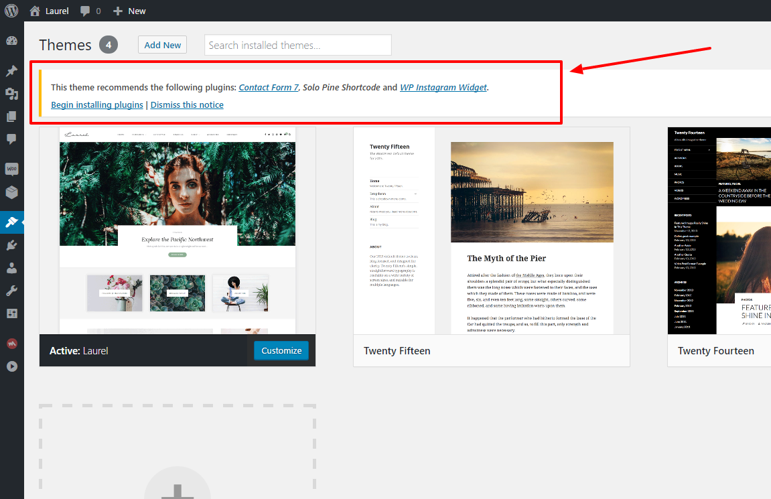Open the WordPress logo menu

click(11, 11)
